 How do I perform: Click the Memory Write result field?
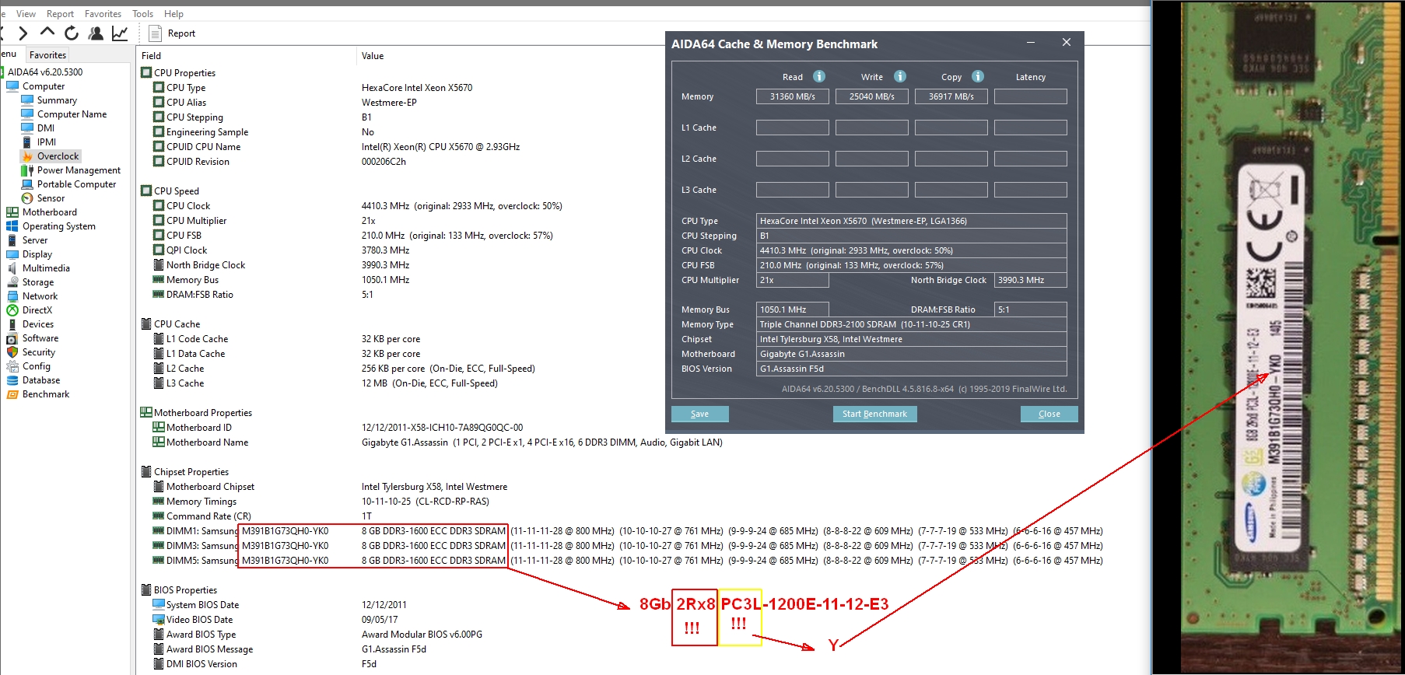pyautogui.click(x=872, y=96)
